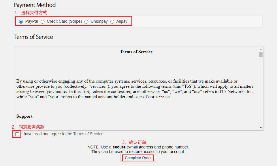The width and height of the screenshot is (277, 166).
Task: Click the 'Alipay' text label
Action: tap(122, 22)
